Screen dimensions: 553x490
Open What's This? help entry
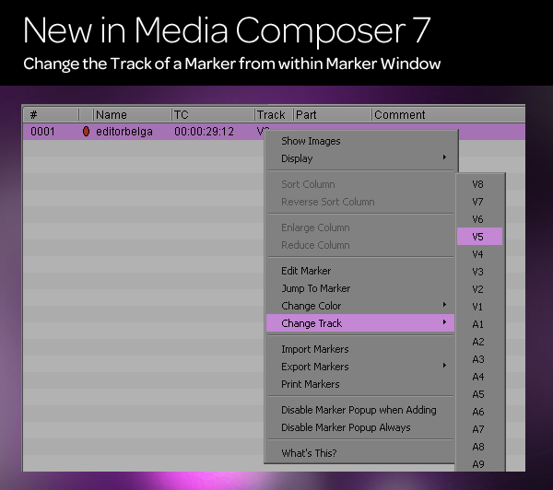coord(309,453)
